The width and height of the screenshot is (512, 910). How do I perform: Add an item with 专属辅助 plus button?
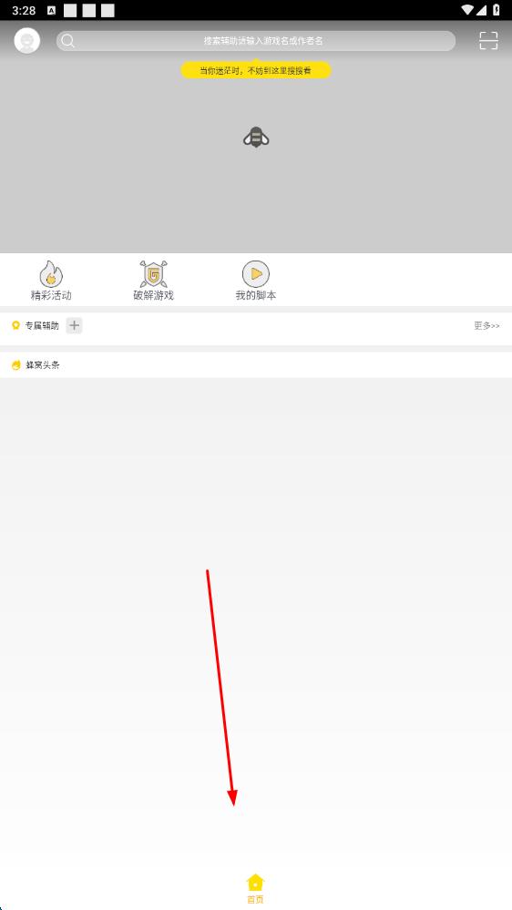pyautogui.click(x=74, y=325)
